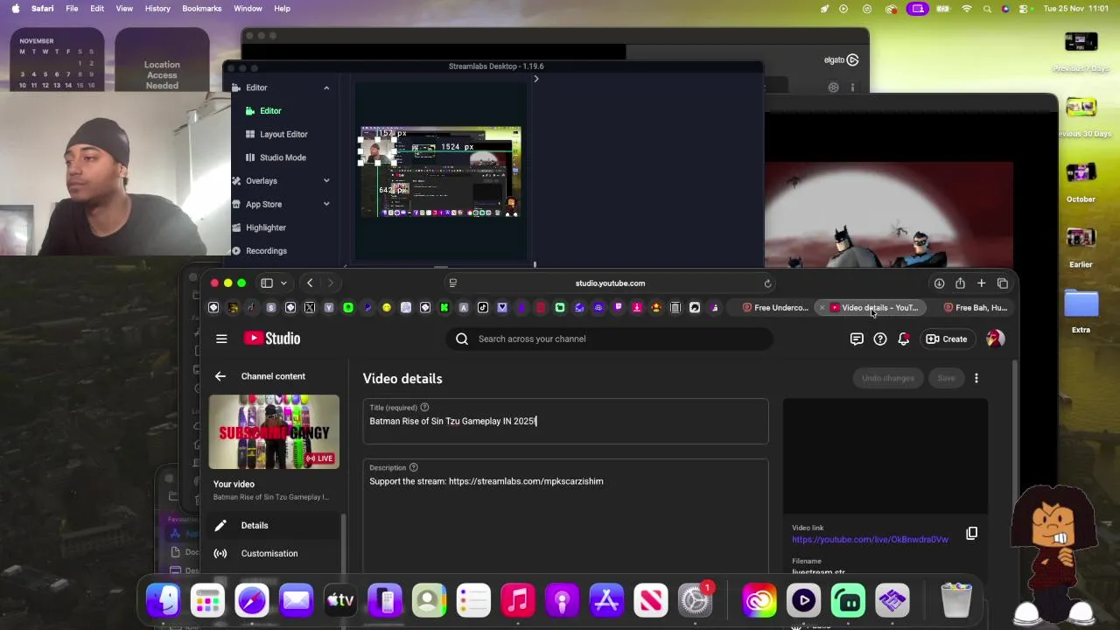
Task: Open Control Centre in the menu bar
Action: [x=1025, y=9]
